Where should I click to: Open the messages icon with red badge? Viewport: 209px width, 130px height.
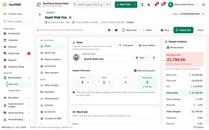[163, 5]
